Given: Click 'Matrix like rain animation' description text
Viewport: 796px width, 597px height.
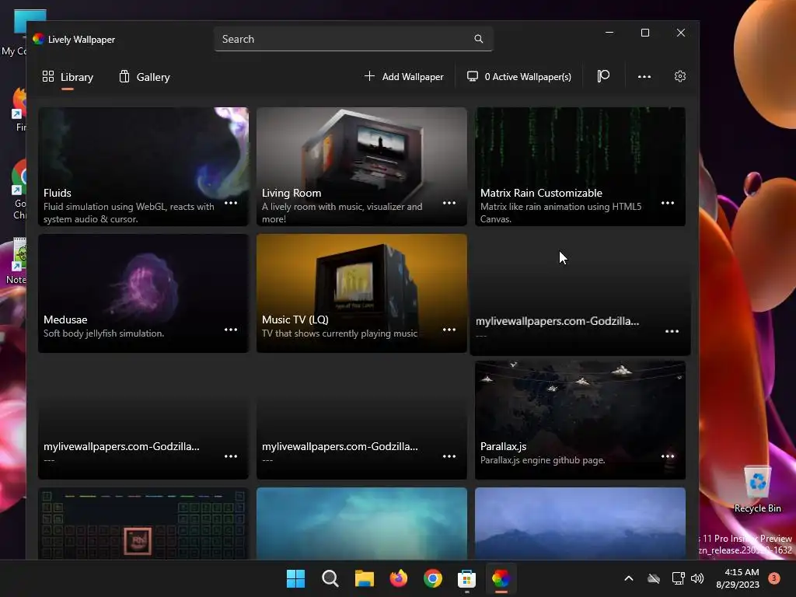Looking at the screenshot, I should point(561,213).
